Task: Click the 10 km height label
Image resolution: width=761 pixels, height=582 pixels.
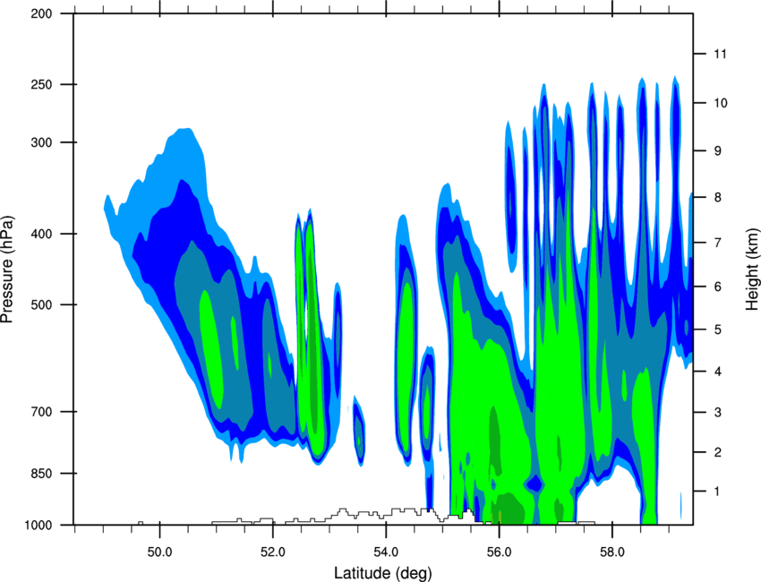Action: (x=720, y=103)
